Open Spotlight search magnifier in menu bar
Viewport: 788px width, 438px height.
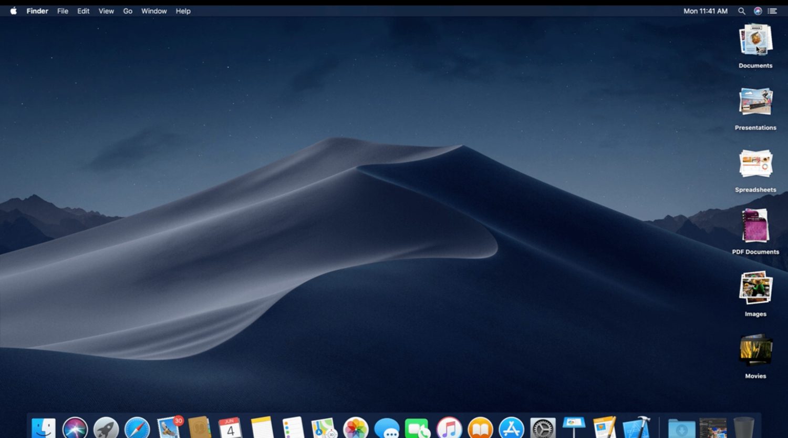742,11
